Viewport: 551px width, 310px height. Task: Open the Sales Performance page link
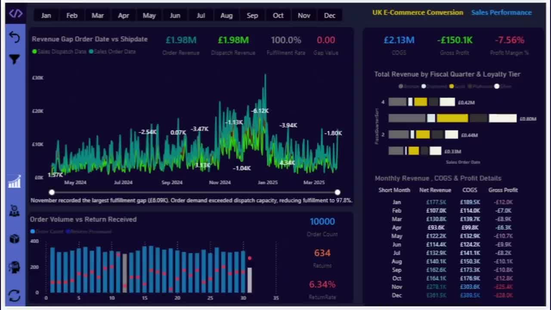click(501, 12)
